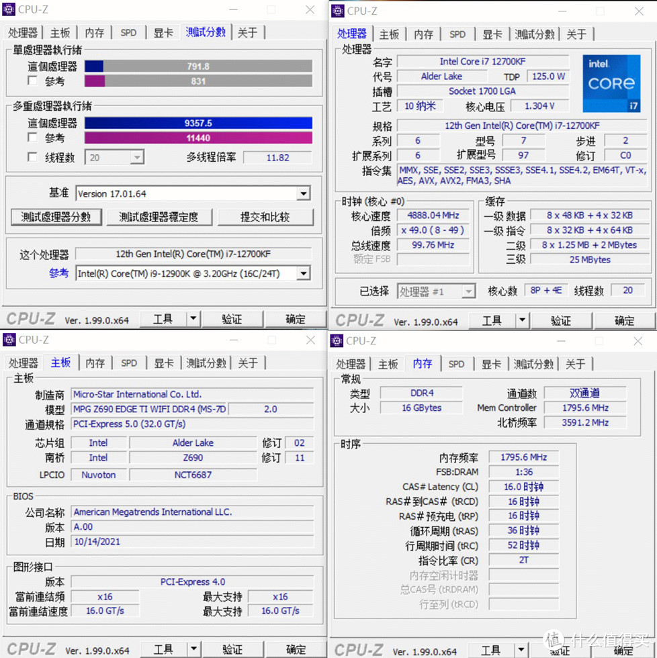Click 确定 button in mainboard window
This screenshot has width=657, height=658.
296,650
